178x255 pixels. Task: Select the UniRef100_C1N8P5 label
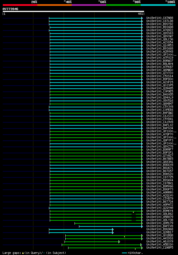click(160, 248)
